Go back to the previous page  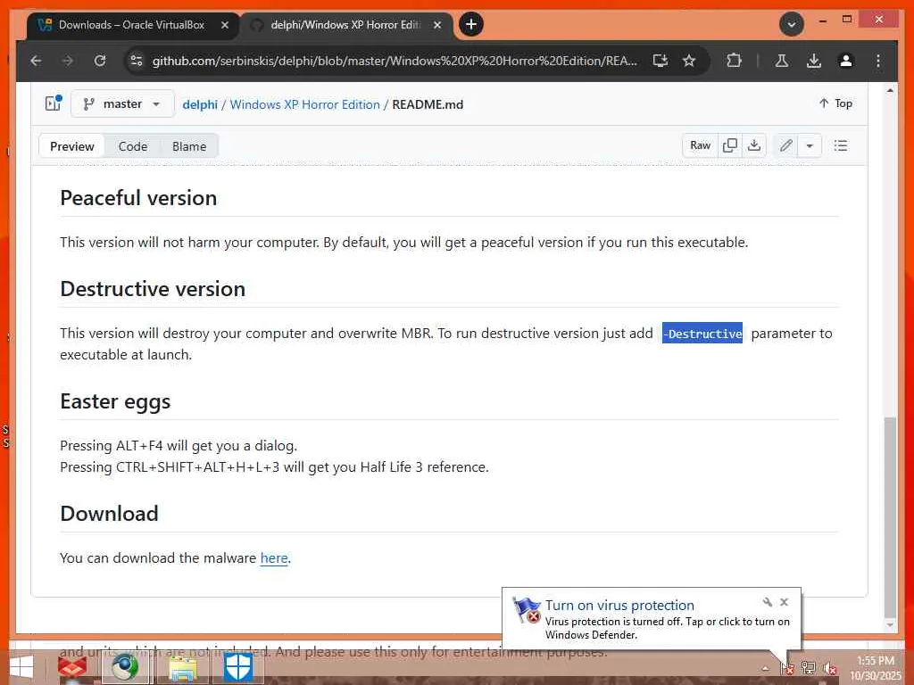pyautogui.click(x=36, y=61)
